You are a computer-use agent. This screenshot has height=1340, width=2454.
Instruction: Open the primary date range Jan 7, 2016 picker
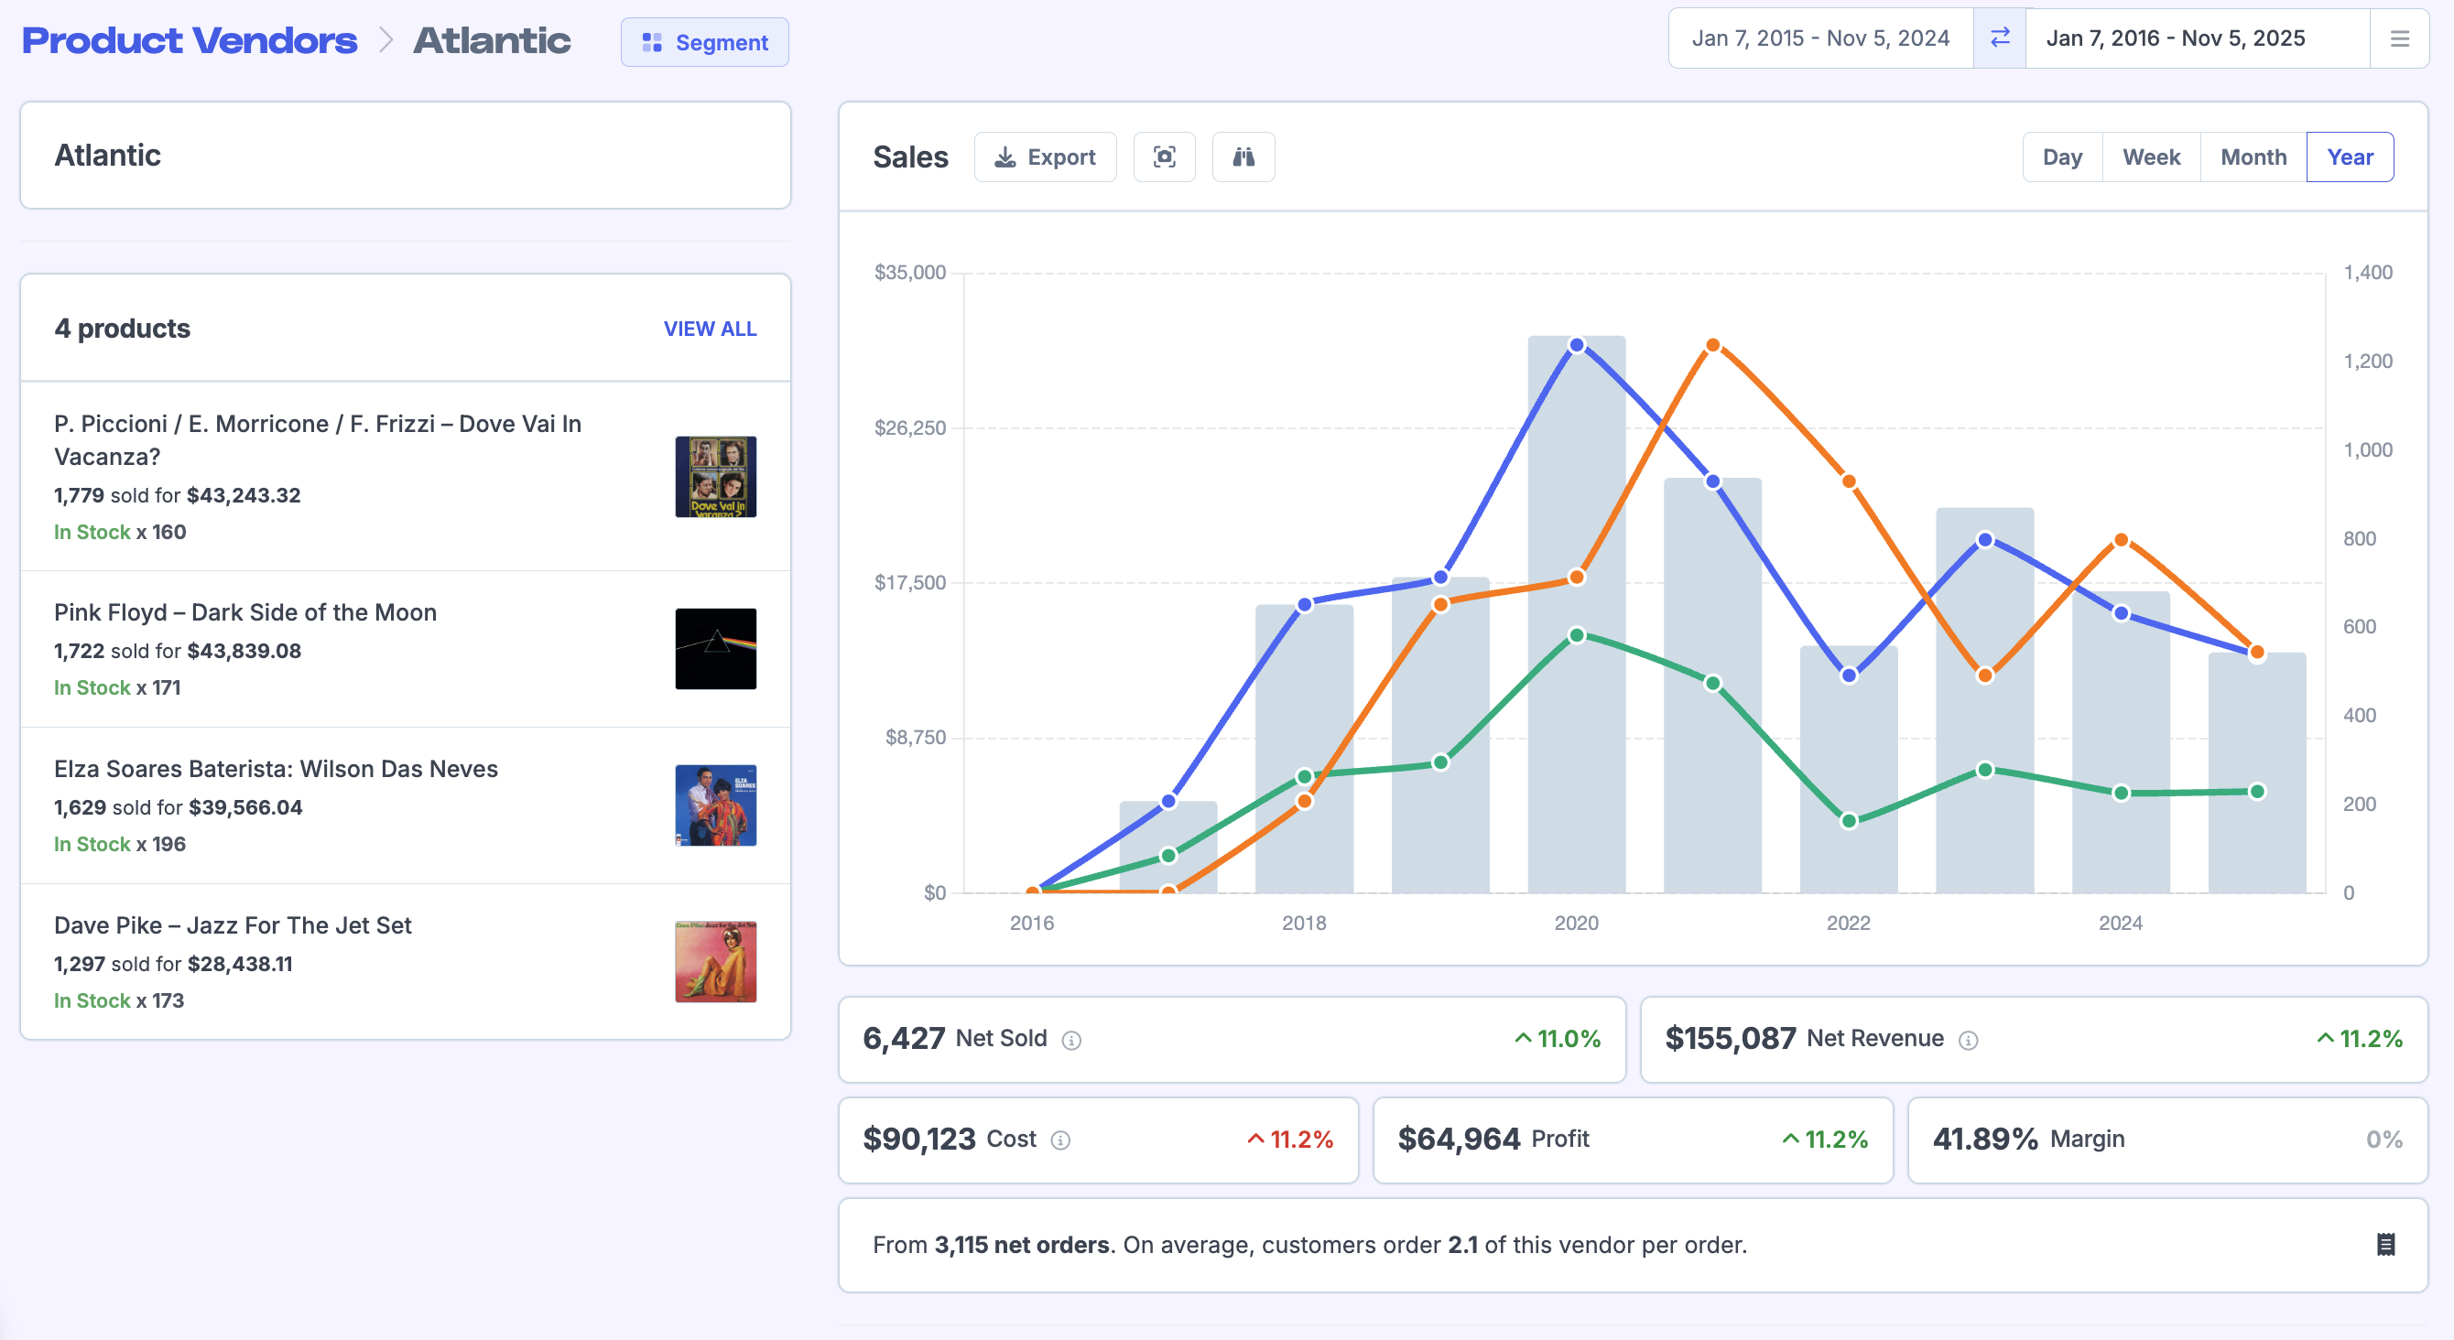coord(2175,38)
